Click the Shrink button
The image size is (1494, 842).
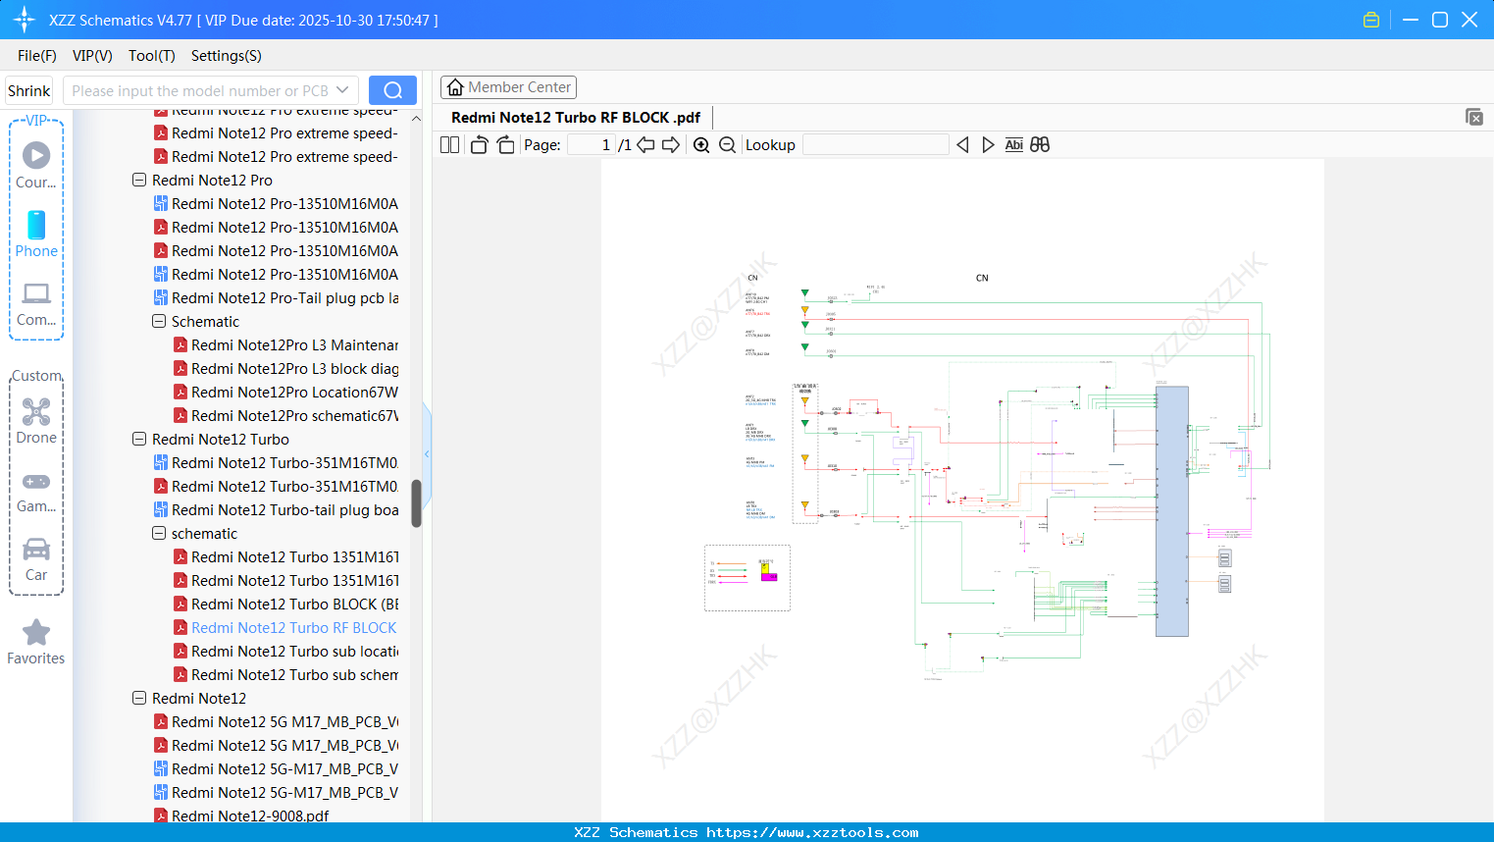click(x=29, y=90)
